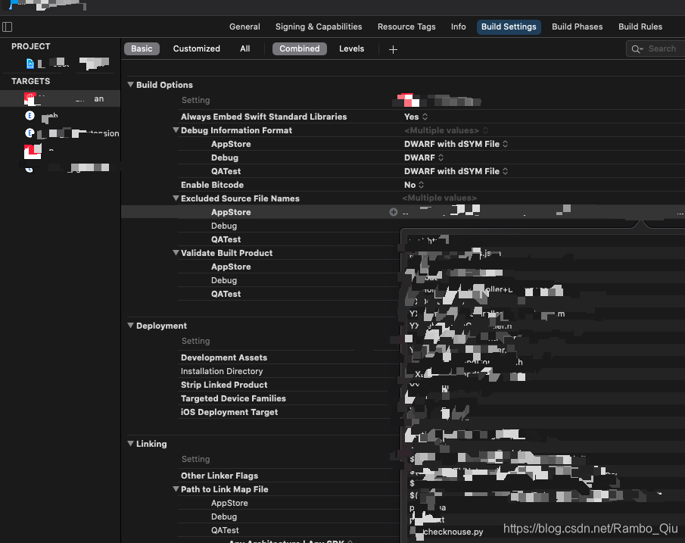This screenshot has height=543, width=685.
Task: Open AppStore DWARF with dSYM File dropdown
Action: [456, 144]
